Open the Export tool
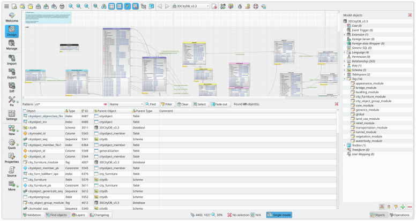This screenshot has height=221, width=416. [x=12, y=74]
